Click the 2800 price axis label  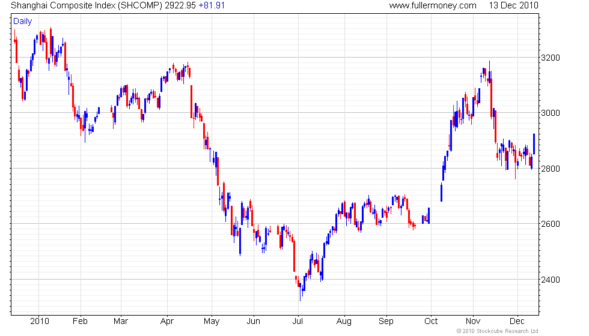(551, 169)
